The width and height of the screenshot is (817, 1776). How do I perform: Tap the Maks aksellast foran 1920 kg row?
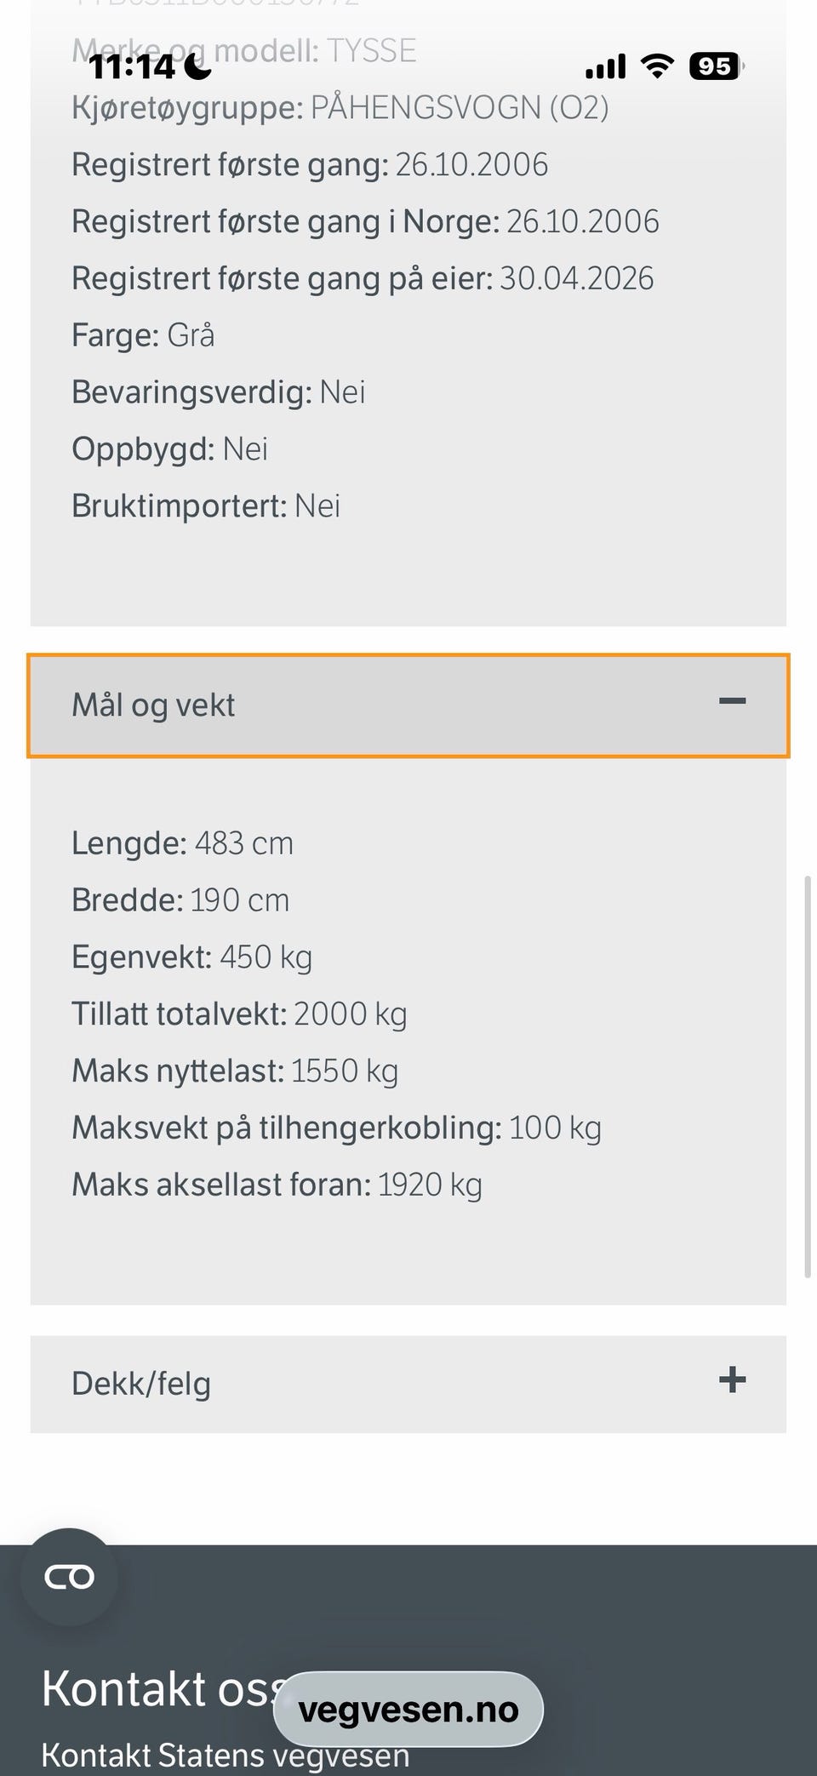click(x=277, y=1185)
